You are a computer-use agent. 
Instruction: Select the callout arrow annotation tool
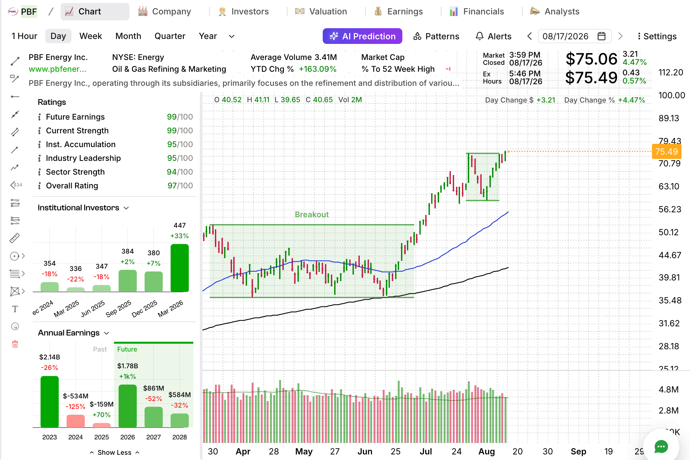[x=15, y=78]
